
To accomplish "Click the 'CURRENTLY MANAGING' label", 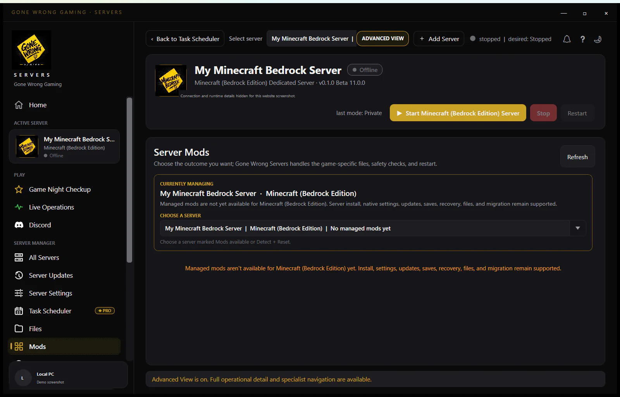I will point(186,184).
